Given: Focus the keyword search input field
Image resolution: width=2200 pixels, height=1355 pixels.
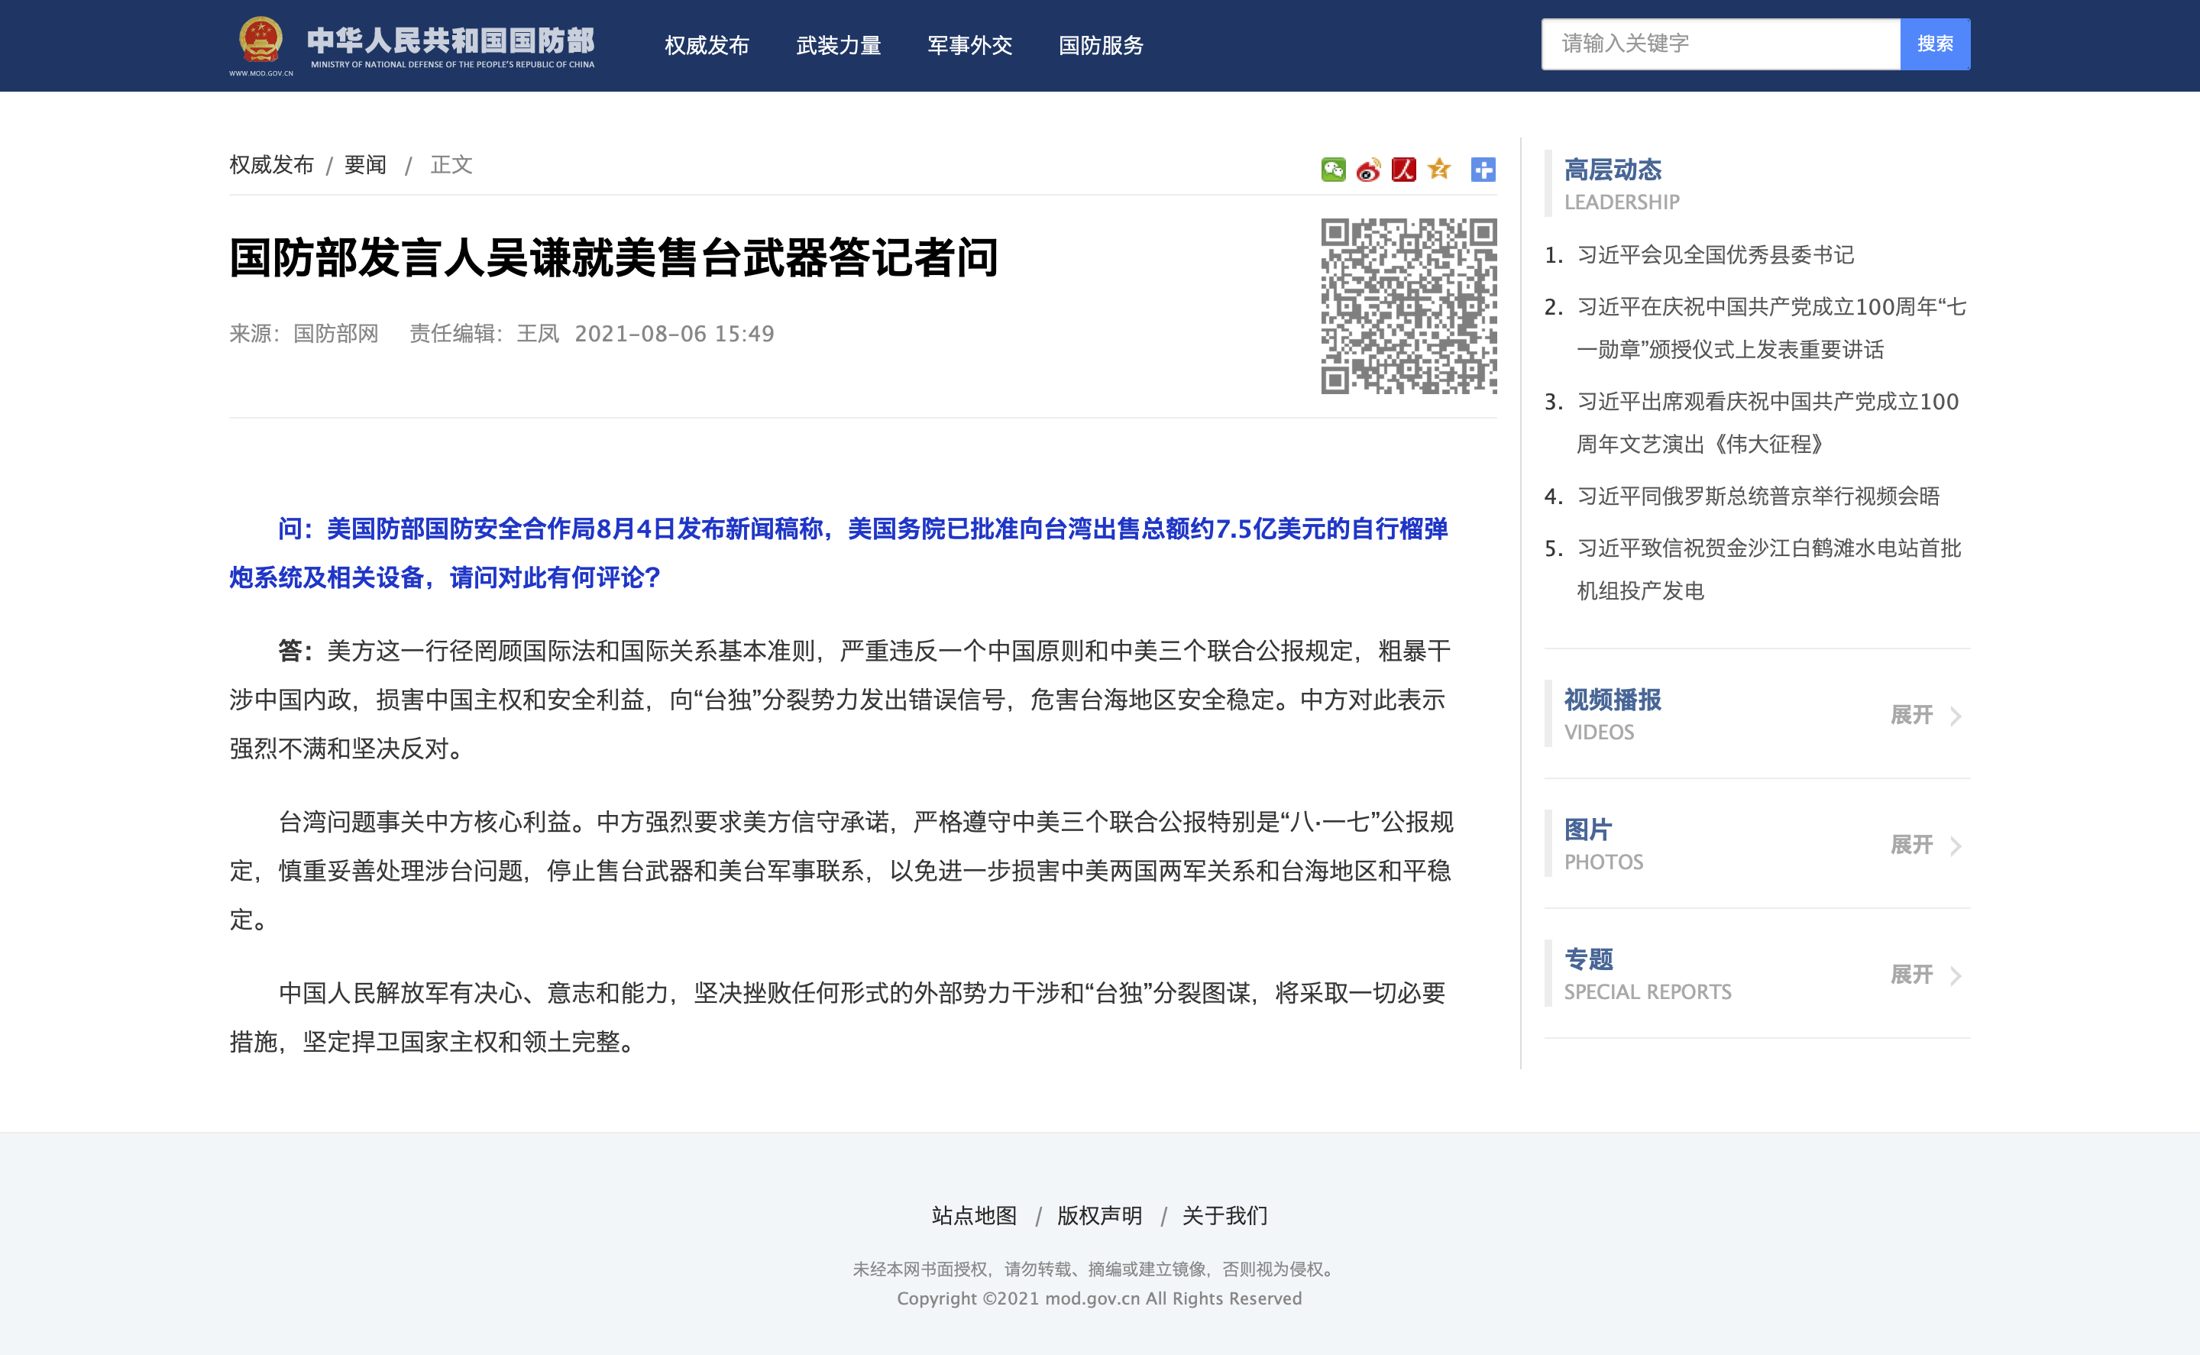Looking at the screenshot, I should [1719, 44].
